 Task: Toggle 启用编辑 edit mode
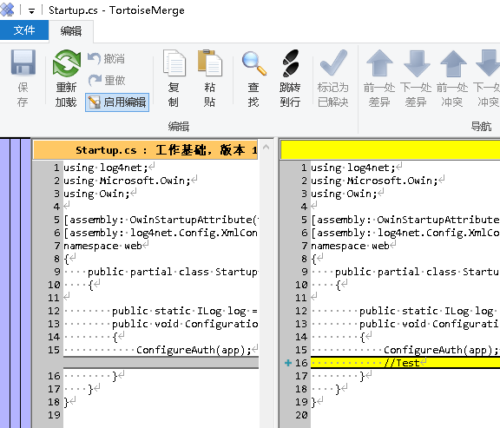(117, 102)
